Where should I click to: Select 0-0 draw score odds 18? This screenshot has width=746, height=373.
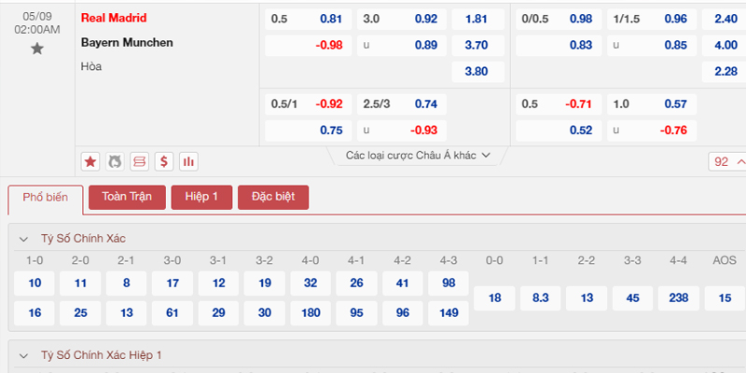point(494,298)
